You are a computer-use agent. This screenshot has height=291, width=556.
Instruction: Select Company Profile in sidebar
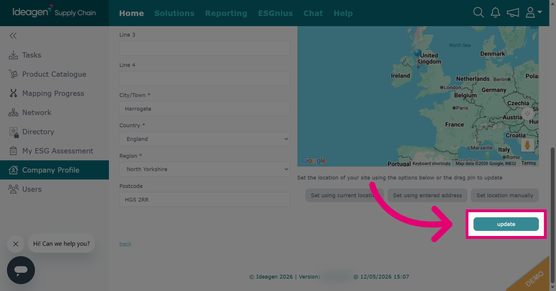pyautogui.click(x=54, y=170)
